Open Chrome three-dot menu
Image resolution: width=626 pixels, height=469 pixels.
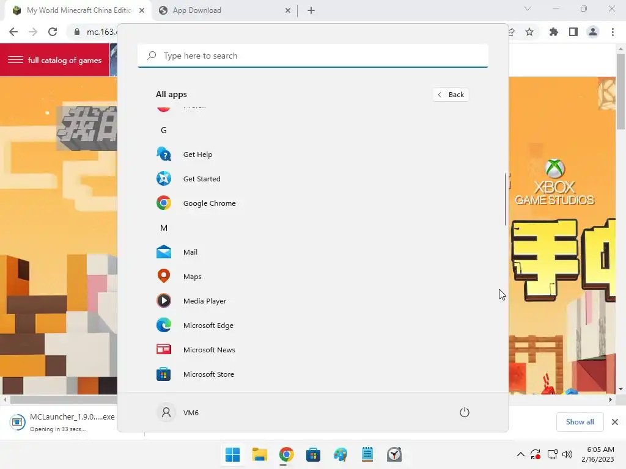tap(613, 32)
